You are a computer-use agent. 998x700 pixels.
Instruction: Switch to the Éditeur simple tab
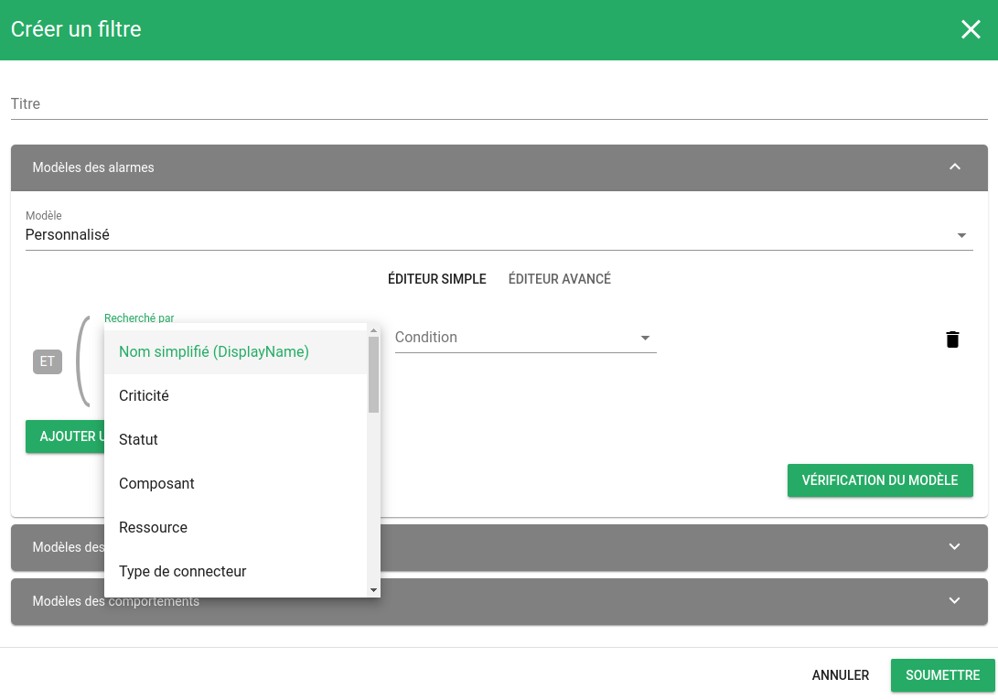pyautogui.click(x=436, y=279)
